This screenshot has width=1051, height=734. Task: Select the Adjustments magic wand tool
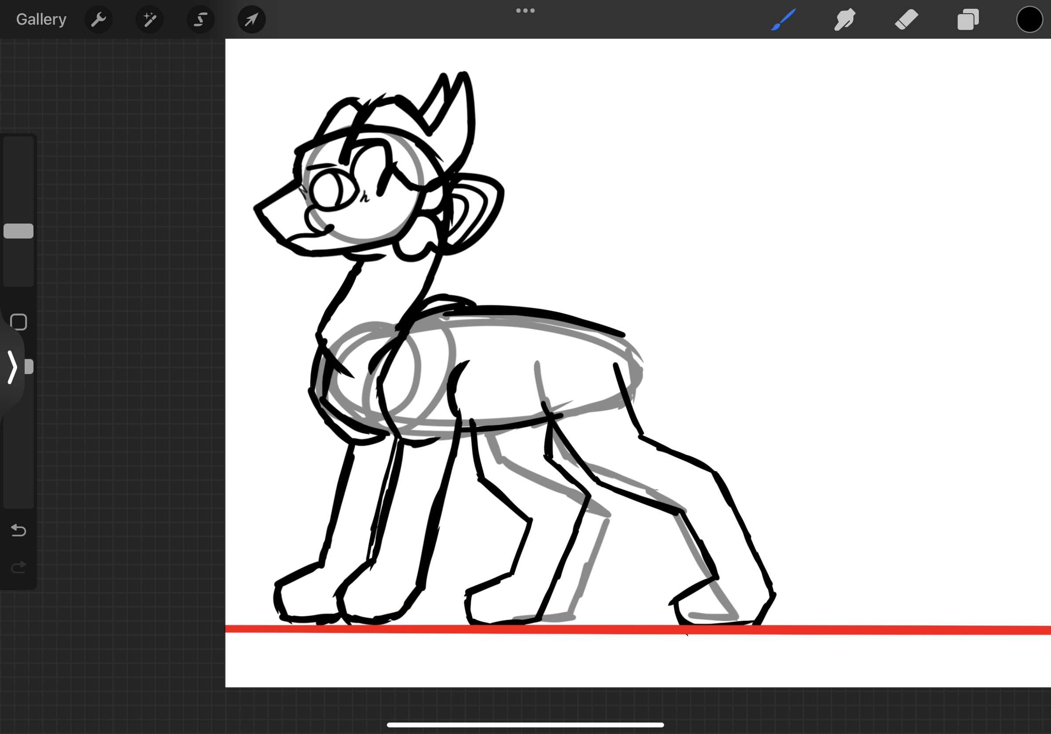coord(149,19)
